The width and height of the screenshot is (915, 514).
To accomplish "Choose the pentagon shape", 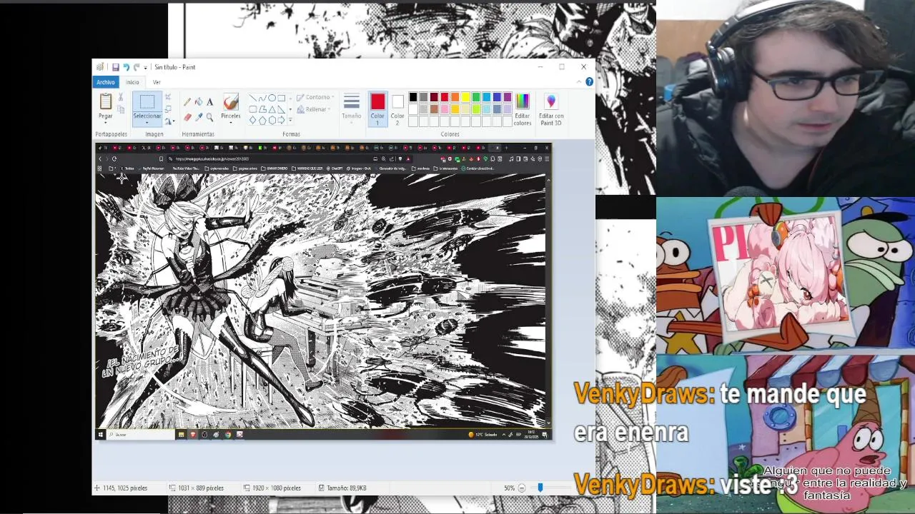I will pyautogui.click(x=262, y=121).
